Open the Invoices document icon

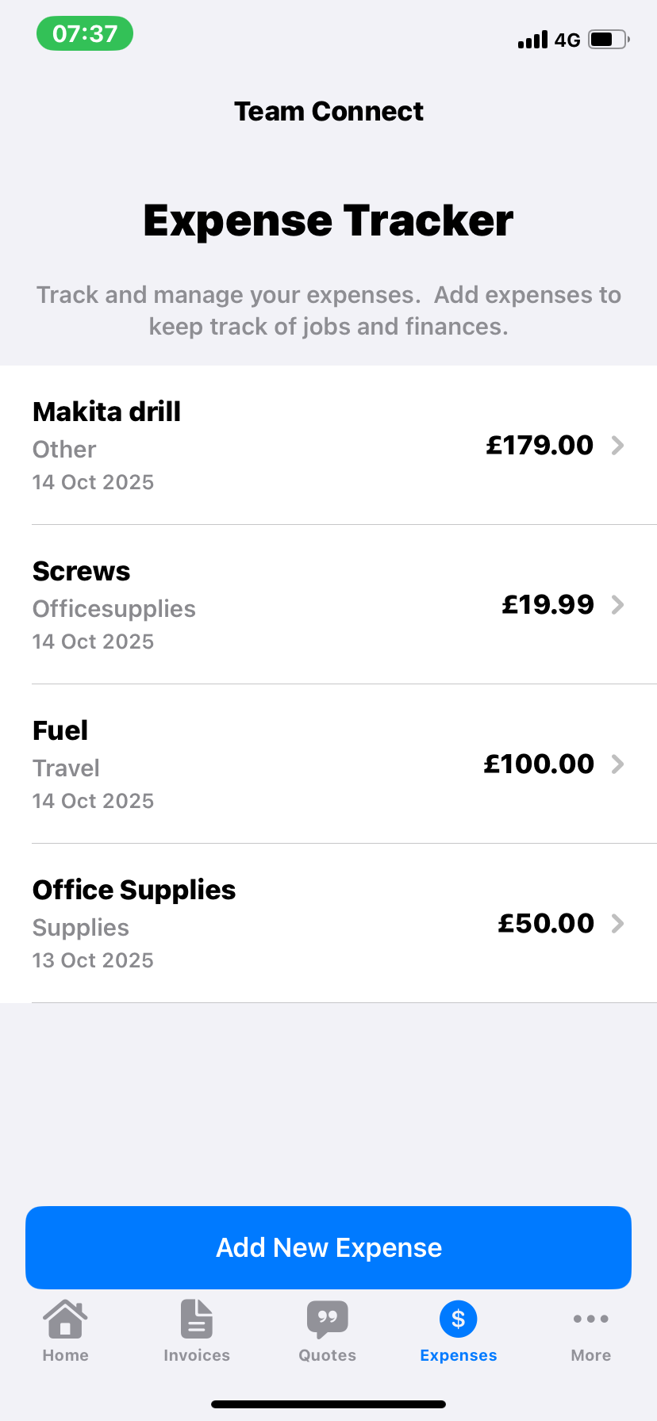196,1319
